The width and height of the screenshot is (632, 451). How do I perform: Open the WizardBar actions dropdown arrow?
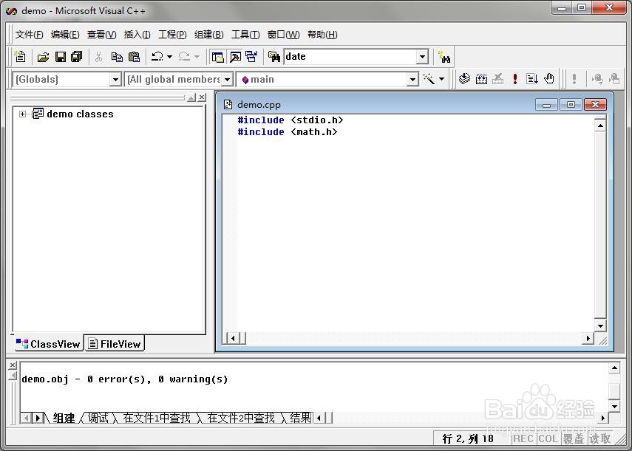(x=442, y=79)
